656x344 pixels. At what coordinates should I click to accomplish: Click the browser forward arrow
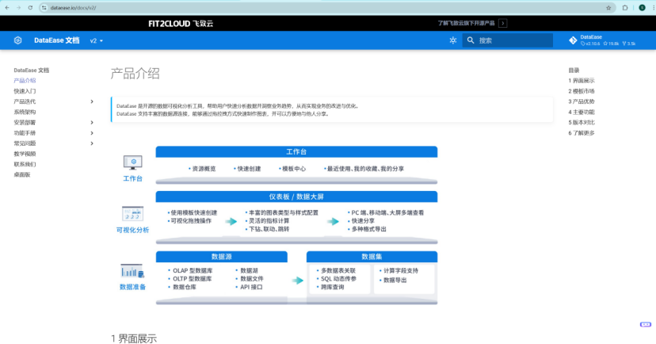pyautogui.click(x=18, y=8)
